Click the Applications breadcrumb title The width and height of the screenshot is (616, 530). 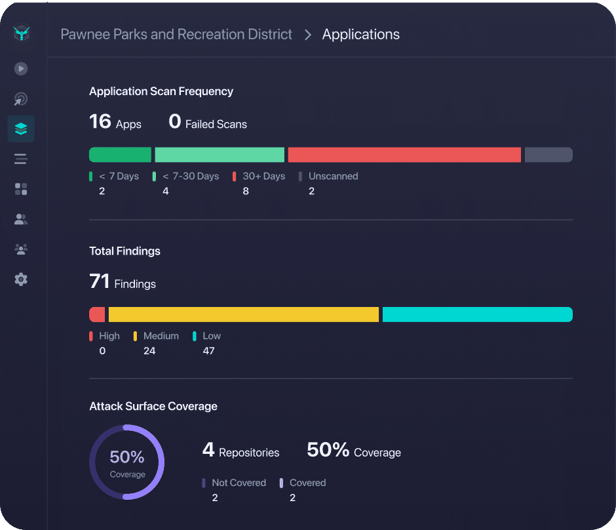tap(360, 35)
